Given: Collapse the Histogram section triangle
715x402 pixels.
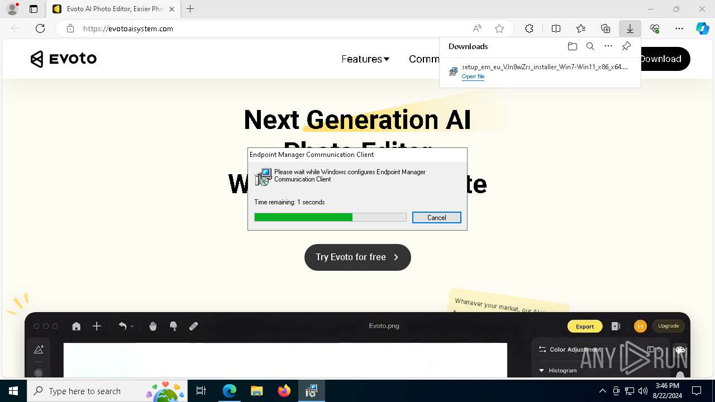Looking at the screenshot, I should (541, 370).
